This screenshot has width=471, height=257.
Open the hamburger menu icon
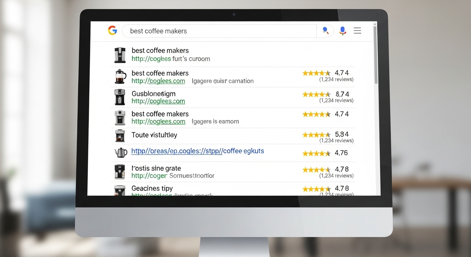point(357,31)
